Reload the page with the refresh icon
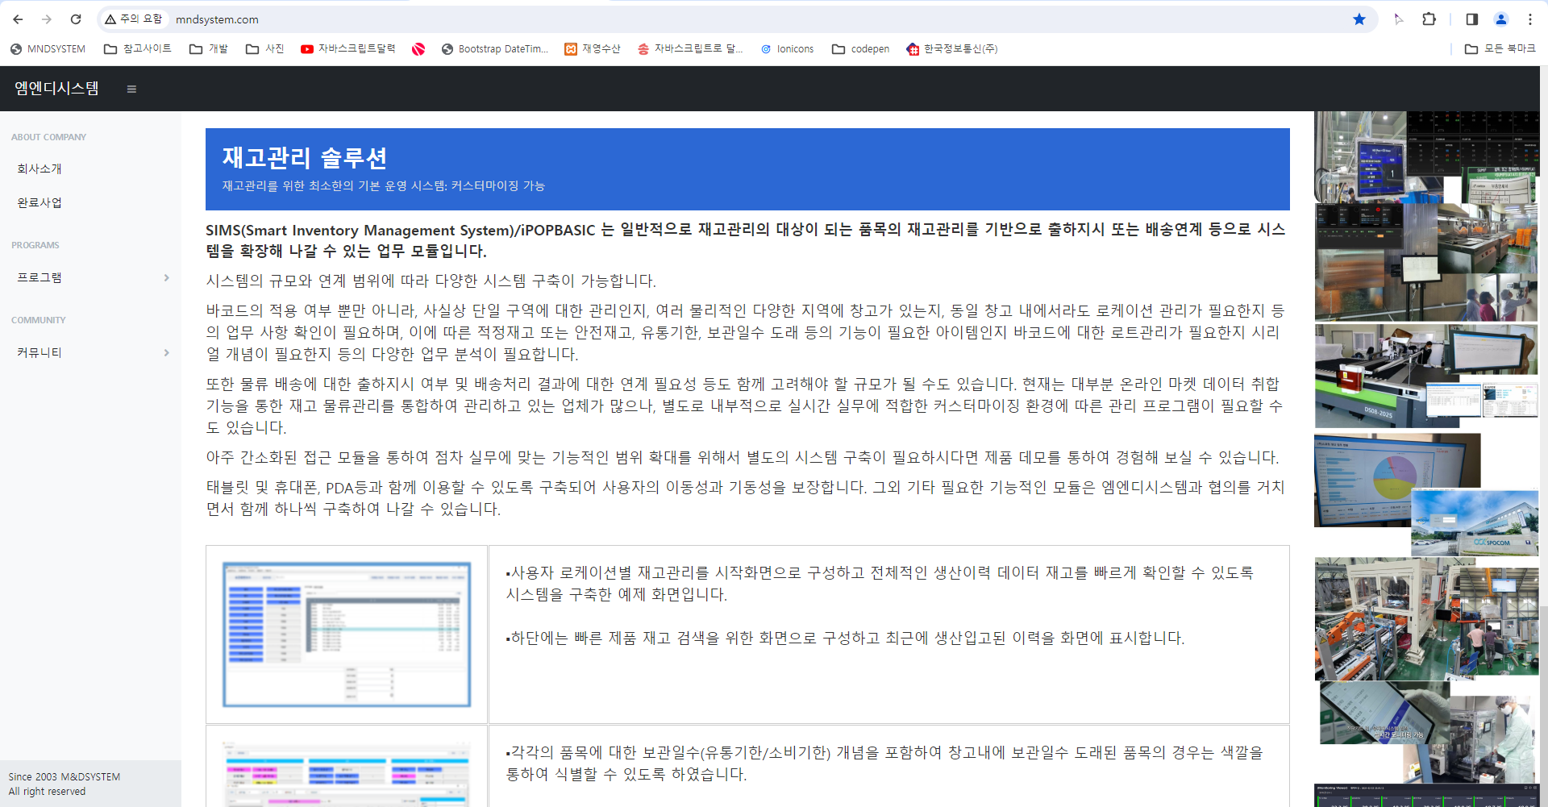The width and height of the screenshot is (1548, 807). click(x=76, y=19)
